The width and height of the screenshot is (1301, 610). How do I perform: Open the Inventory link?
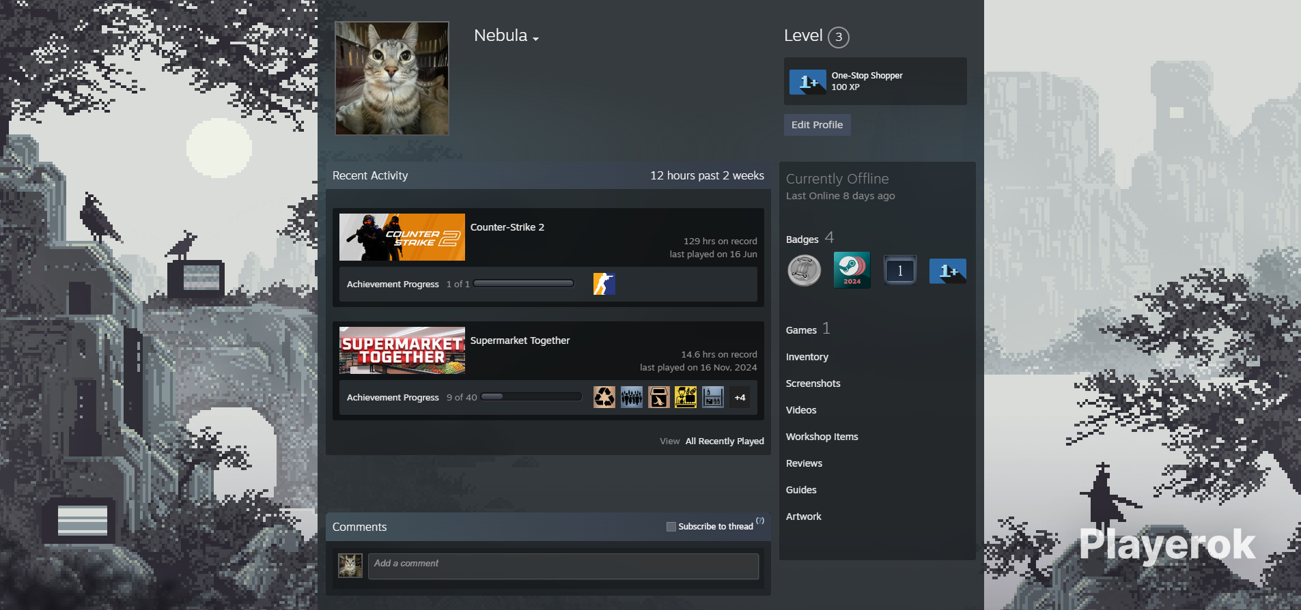(x=807, y=357)
